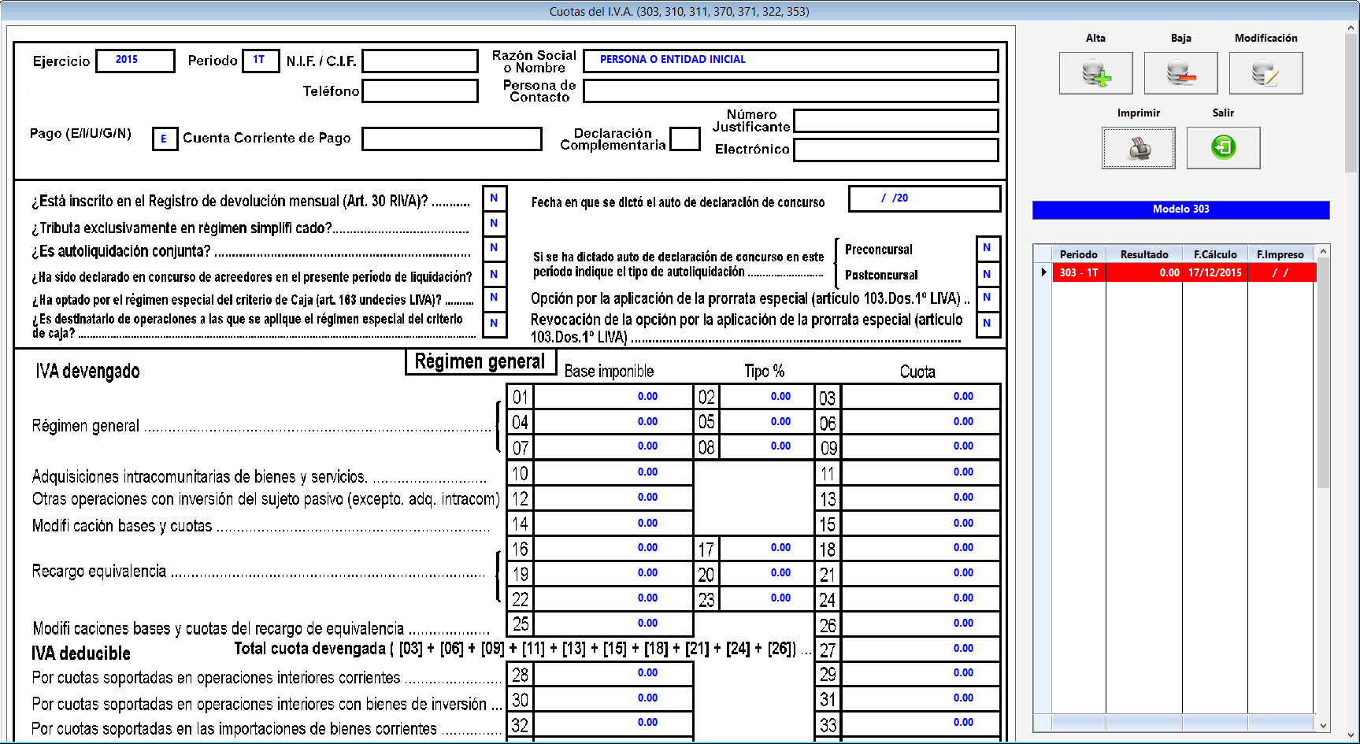
Task: Click the N.I.F. / C.I.F. input field
Action: [x=420, y=61]
